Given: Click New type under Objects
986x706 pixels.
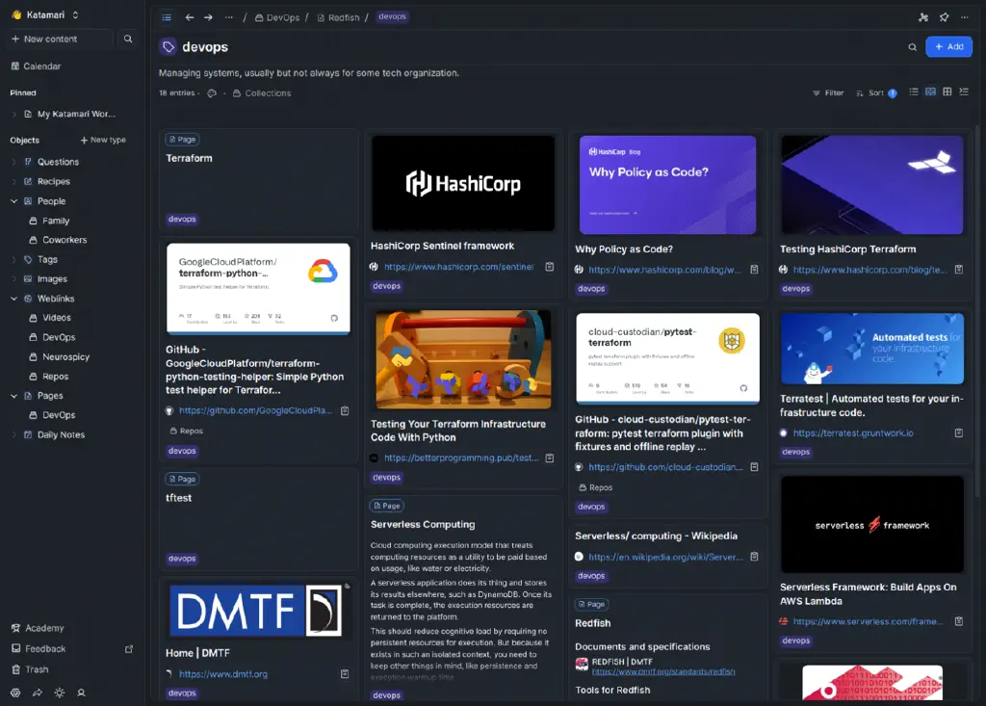Looking at the screenshot, I should (x=103, y=140).
